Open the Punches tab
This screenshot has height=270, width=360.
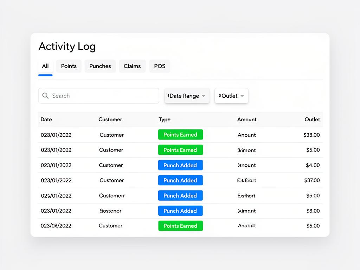(x=100, y=66)
